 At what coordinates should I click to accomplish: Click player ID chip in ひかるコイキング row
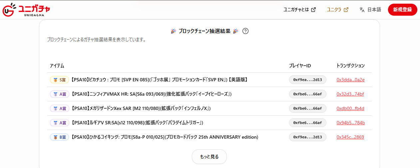[x=307, y=137]
